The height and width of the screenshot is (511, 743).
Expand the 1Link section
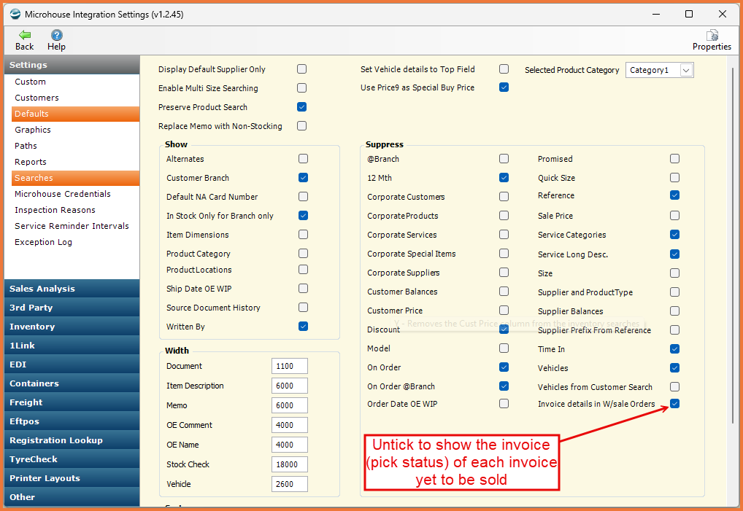click(72, 346)
